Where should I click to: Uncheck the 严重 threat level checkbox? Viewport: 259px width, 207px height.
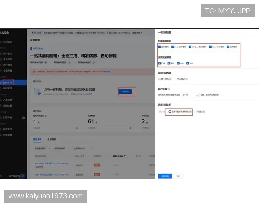pos(159,63)
